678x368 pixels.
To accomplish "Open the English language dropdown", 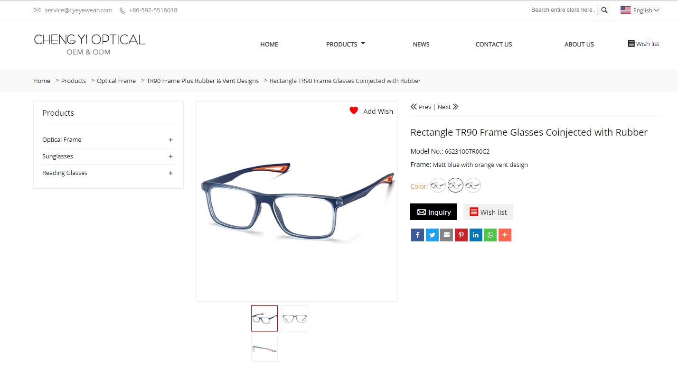I will click(x=640, y=10).
